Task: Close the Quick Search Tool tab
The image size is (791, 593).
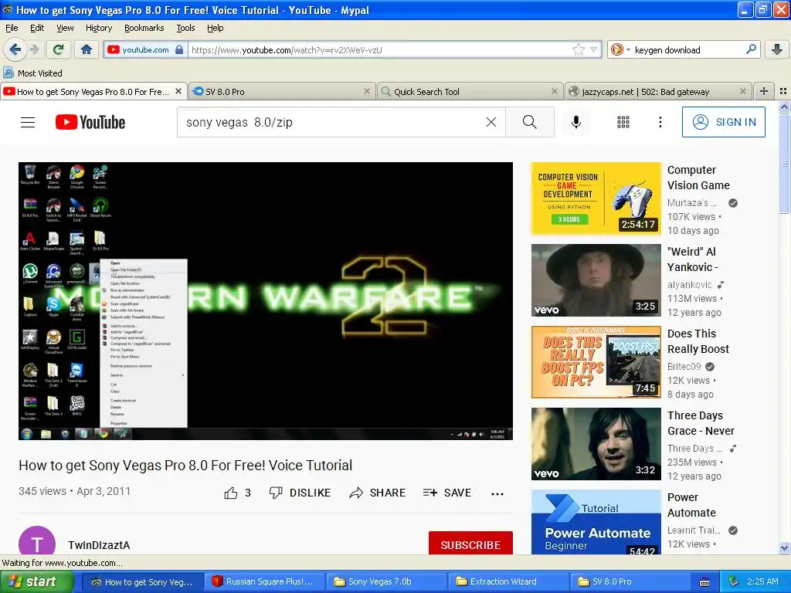Action: tap(555, 91)
